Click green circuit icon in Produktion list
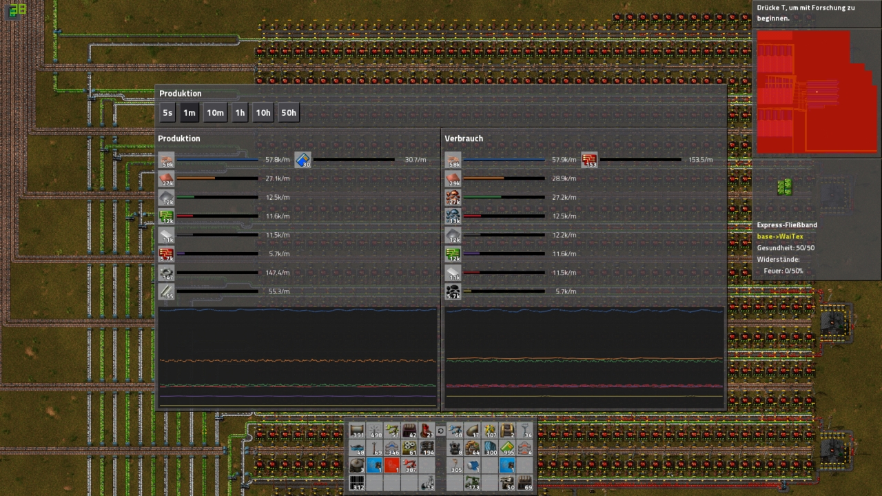Screen dimensions: 882x496 (x=166, y=216)
